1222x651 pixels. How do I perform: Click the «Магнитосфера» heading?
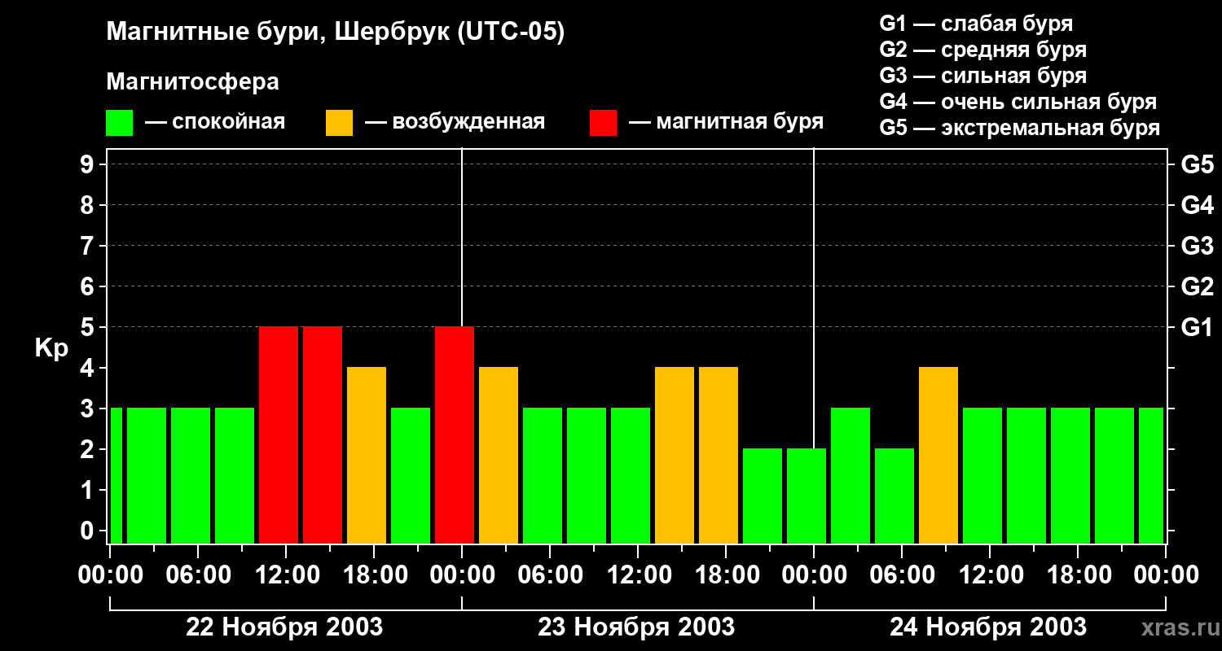[192, 82]
